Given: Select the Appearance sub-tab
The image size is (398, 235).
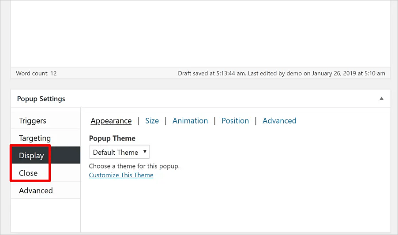Looking at the screenshot, I should tap(111, 121).
